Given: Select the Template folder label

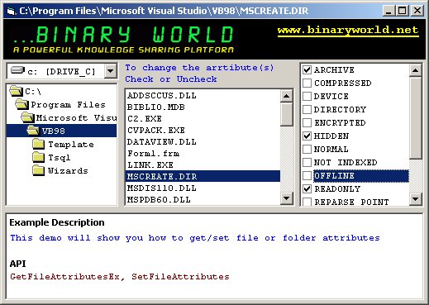Looking at the screenshot, I should (x=71, y=145).
